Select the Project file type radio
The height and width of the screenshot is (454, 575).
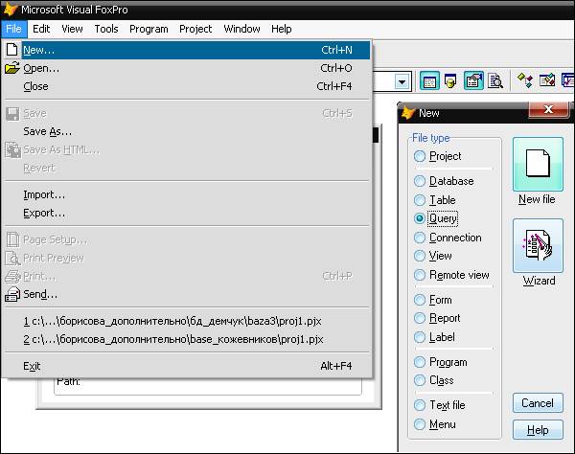click(420, 156)
